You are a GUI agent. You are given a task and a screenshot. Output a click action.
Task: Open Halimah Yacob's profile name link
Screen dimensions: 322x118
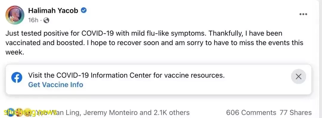click(x=53, y=10)
